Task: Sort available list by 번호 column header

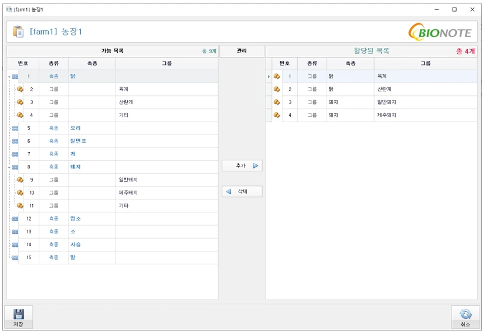Action: point(23,63)
